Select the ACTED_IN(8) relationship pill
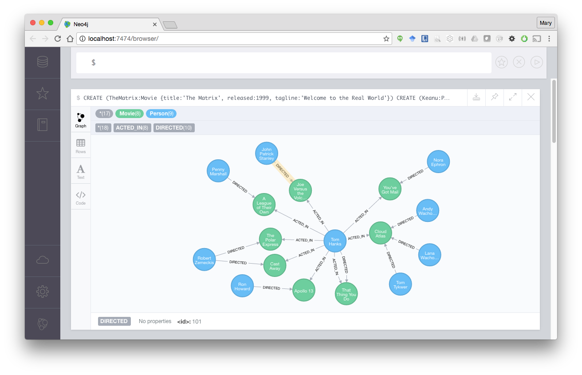The image size is (582, 375). coord(132,128)
